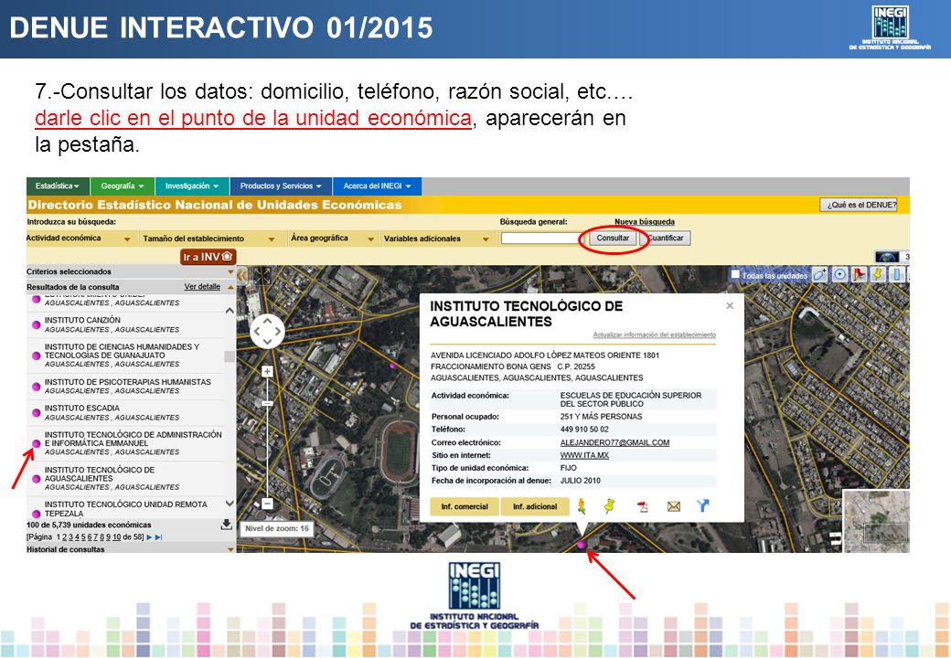Click the overview minimap thumbnail
This screenshot has width=951, height=658.
click(x=876, y=521)
